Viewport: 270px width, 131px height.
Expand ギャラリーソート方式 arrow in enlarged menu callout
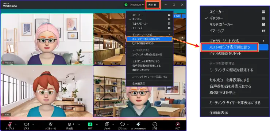[x=263, y=41]
